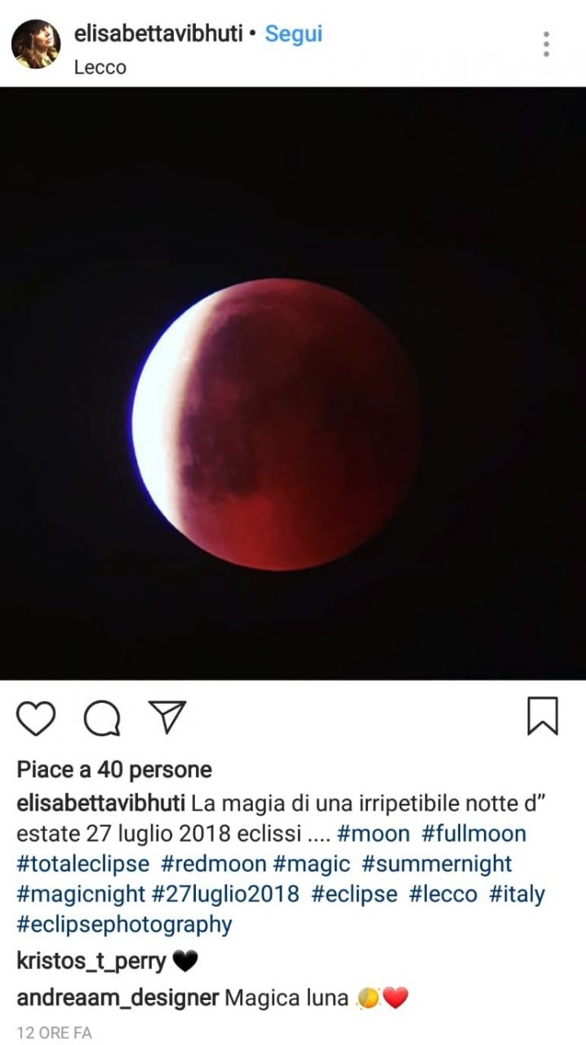Viewport: 586px width, 1045px height.
Task: Show list of 40 people who liked
Action: click(x=114, y=769)
